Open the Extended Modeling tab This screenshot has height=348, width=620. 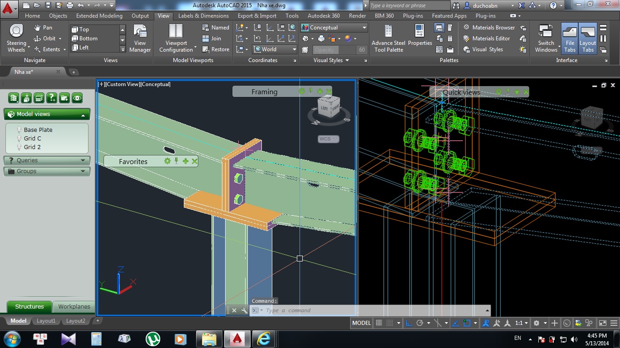pos(99,16)
